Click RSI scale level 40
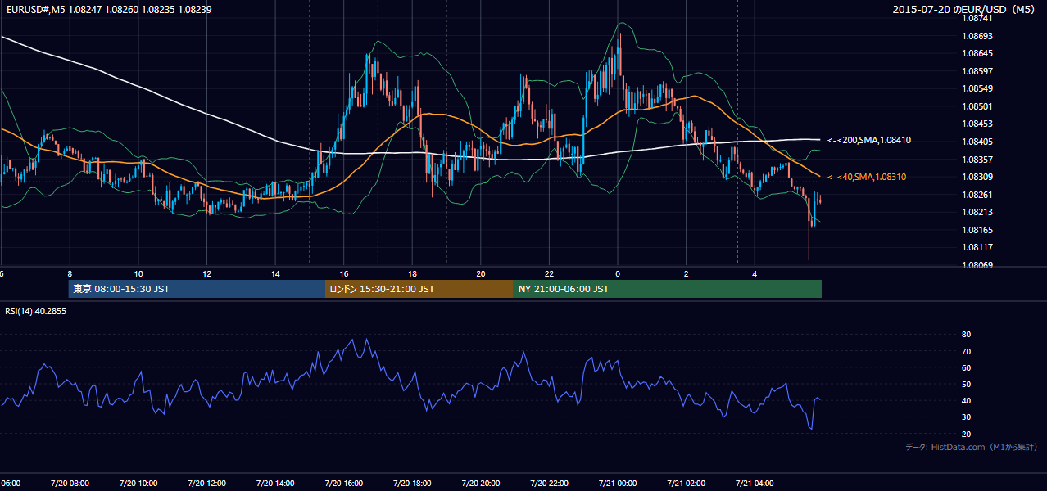The image size is (1047, 491). click(x=966, y=400)
